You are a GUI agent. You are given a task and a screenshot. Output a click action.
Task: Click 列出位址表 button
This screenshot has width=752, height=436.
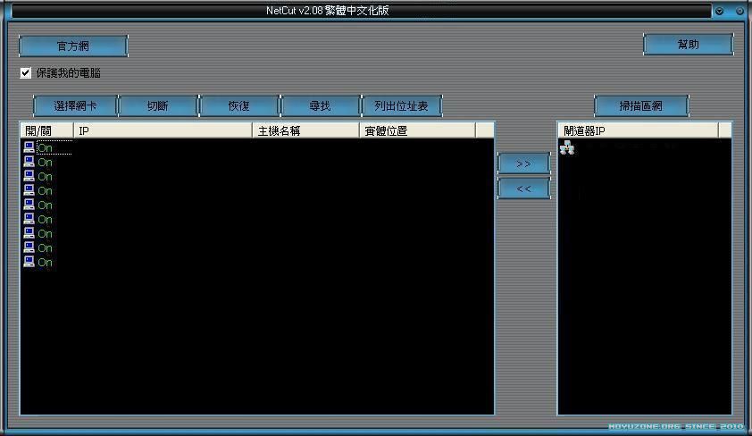[x=401, y=106]
